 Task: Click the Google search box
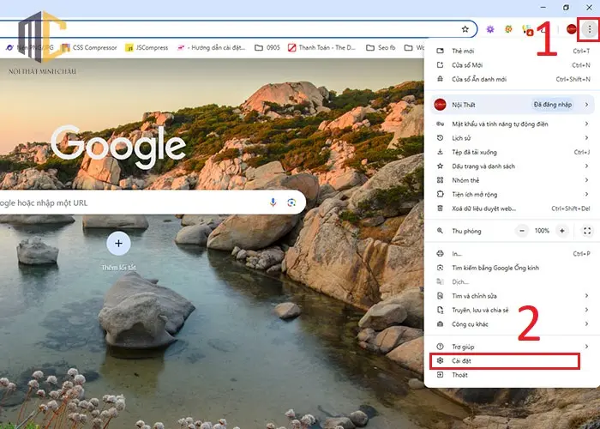coord(153,202)
